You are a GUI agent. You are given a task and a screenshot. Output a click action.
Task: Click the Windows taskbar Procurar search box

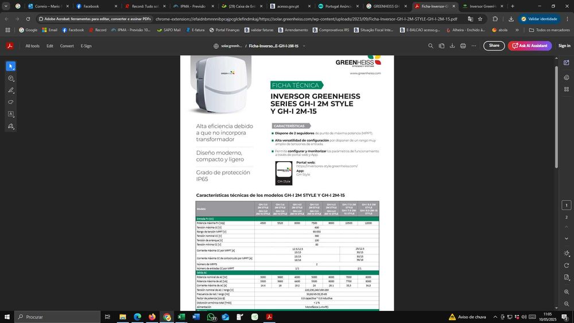coord(57,317)
